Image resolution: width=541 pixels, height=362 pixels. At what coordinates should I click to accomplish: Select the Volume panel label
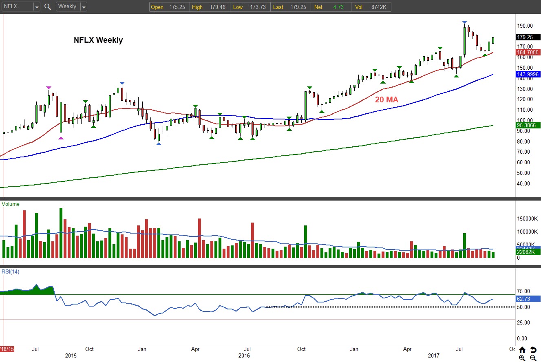(11, 204)
